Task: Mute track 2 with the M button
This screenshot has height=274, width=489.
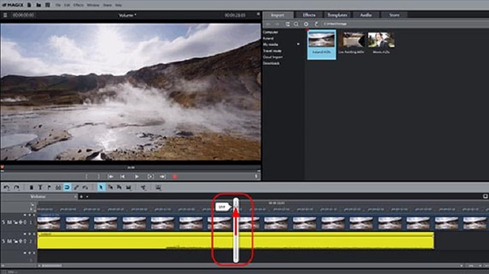Action: point(9,241)
